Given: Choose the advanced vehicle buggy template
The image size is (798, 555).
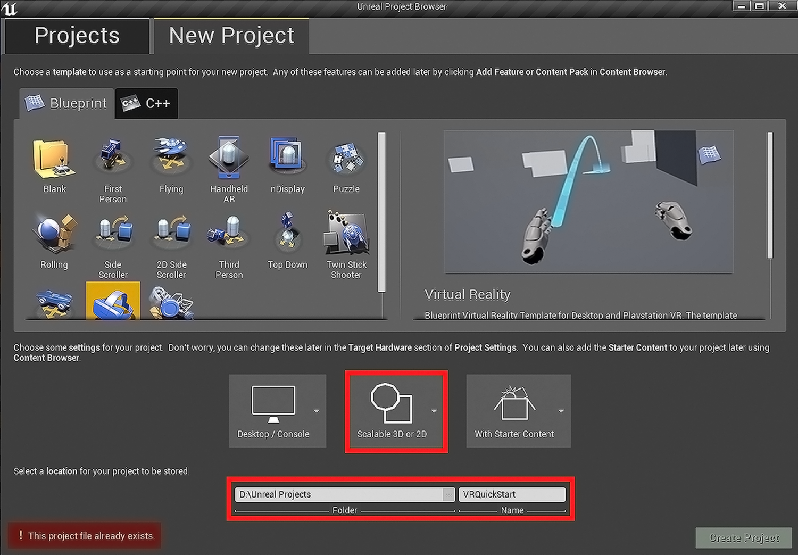Looking at the screenshot, I should point(171,303).
